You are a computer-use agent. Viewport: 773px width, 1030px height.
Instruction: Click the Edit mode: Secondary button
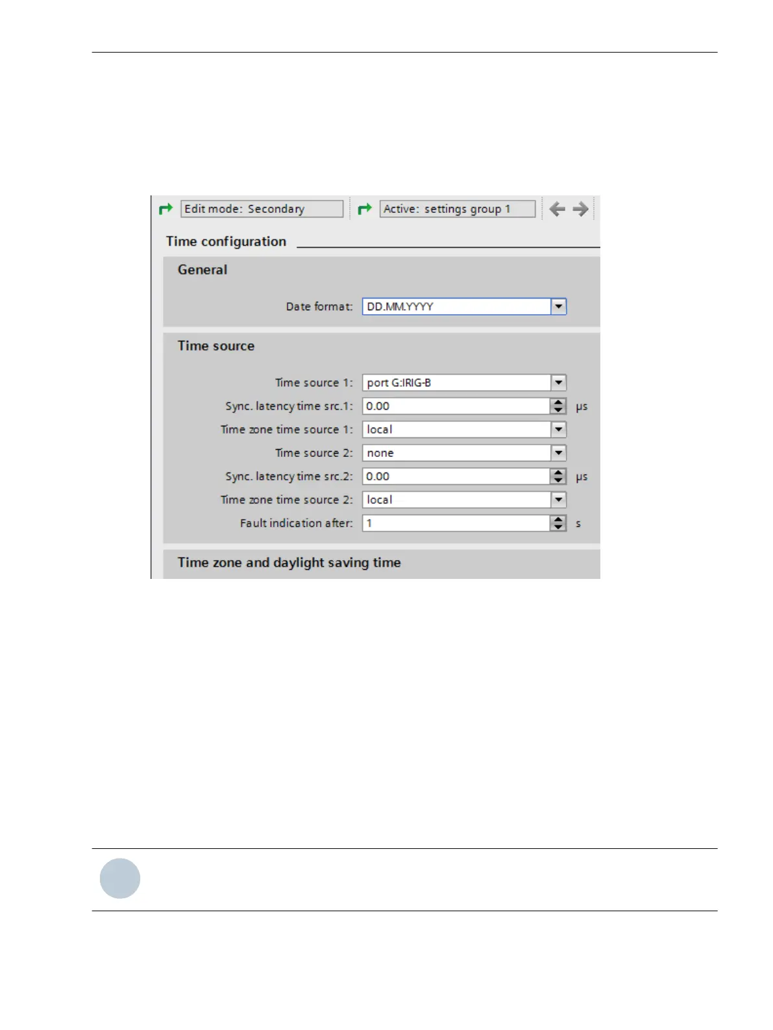[262, 209]
